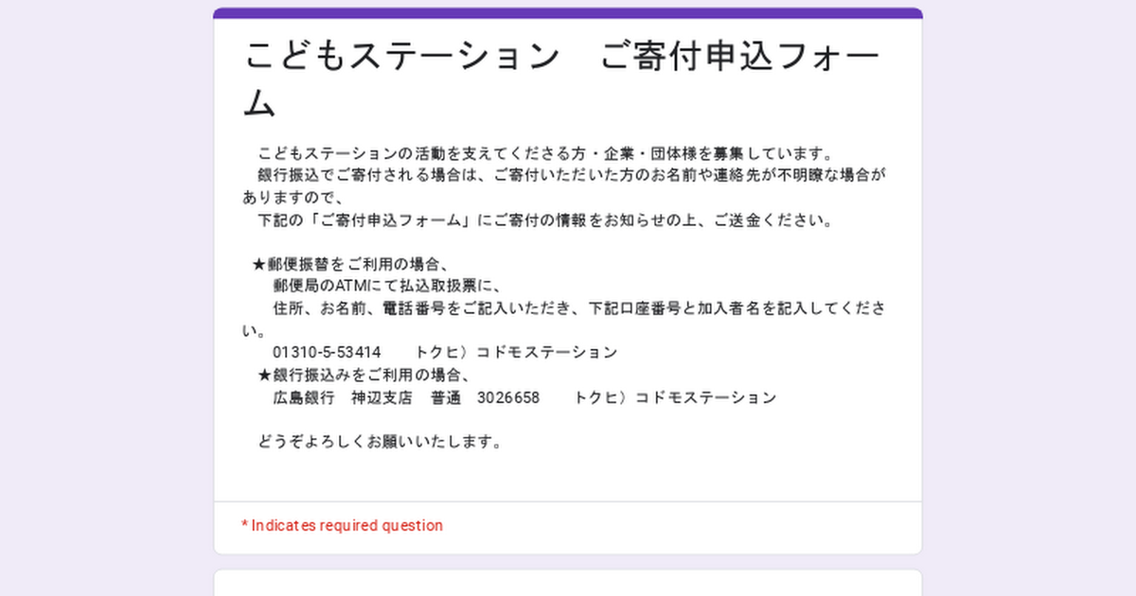
Task: Click the closing line どうぞよろしくお願いいたします。
Action: tap(380, 442)
